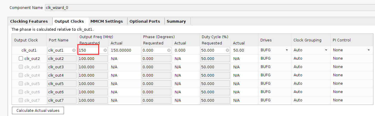Click the clk_out1 requested phase field
Viewport: 375px width, 116px height.
[156, 50]
